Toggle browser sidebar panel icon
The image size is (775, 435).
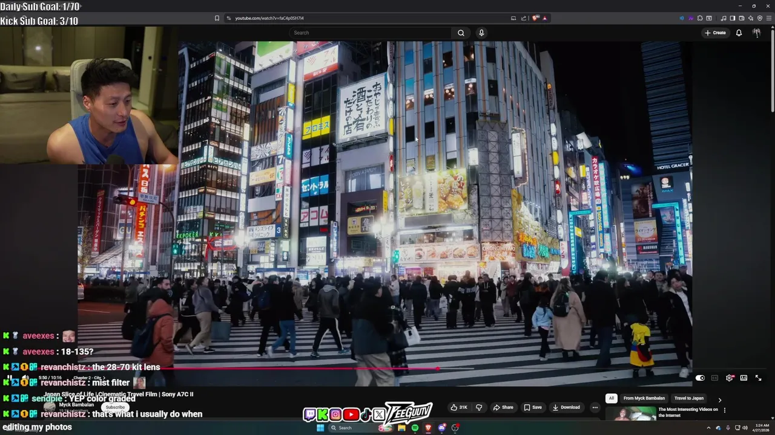pos(732,18)
